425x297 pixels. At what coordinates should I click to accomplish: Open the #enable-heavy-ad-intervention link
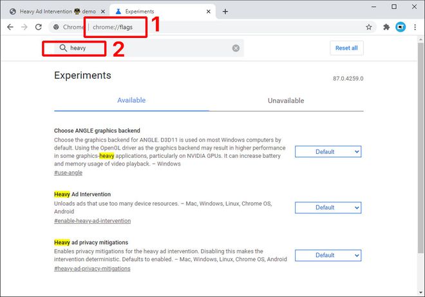(x=93, y=221)
